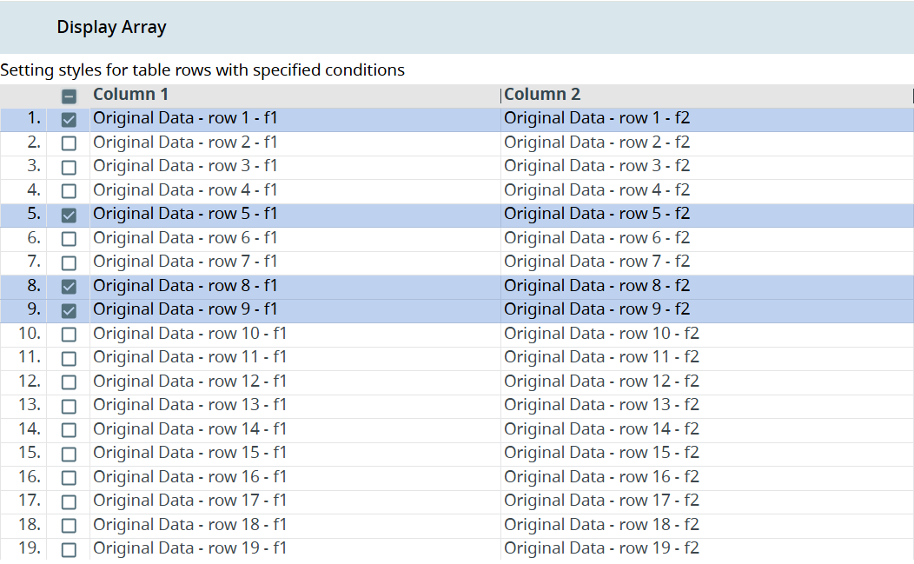This screenshot has width=914, height=564.
Task: Uncheck the checkbox for row 1
Action: point(70,120)
